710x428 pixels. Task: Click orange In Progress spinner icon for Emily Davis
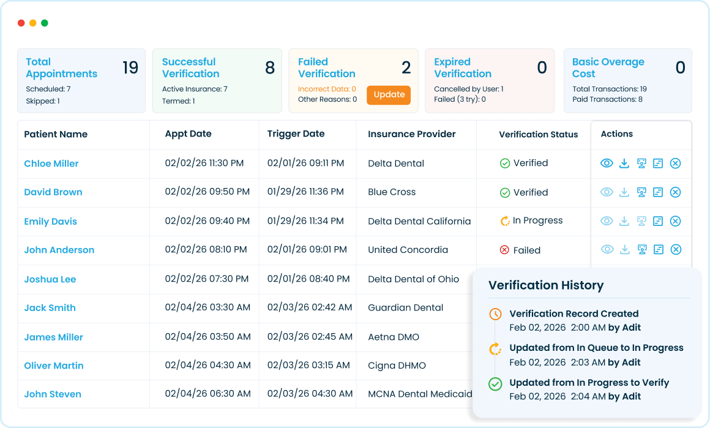[x=505, y=221]
